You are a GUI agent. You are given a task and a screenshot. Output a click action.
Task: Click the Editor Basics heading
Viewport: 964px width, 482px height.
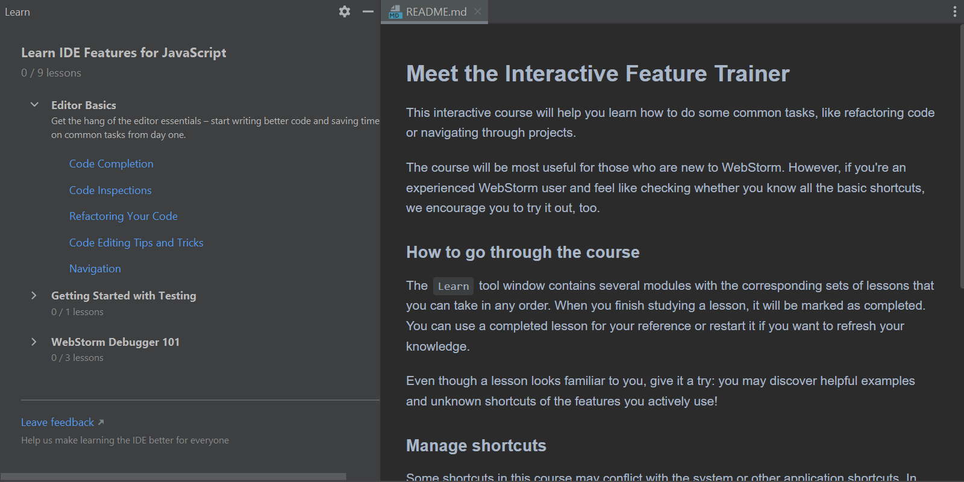pos(84,105)
